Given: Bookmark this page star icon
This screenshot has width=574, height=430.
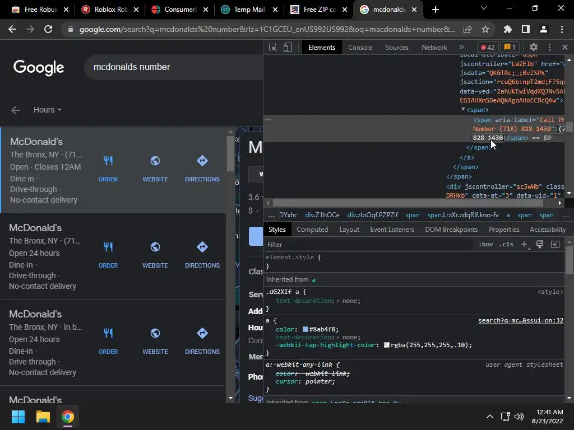Looking at the screenshot, I should click(485, 29).
